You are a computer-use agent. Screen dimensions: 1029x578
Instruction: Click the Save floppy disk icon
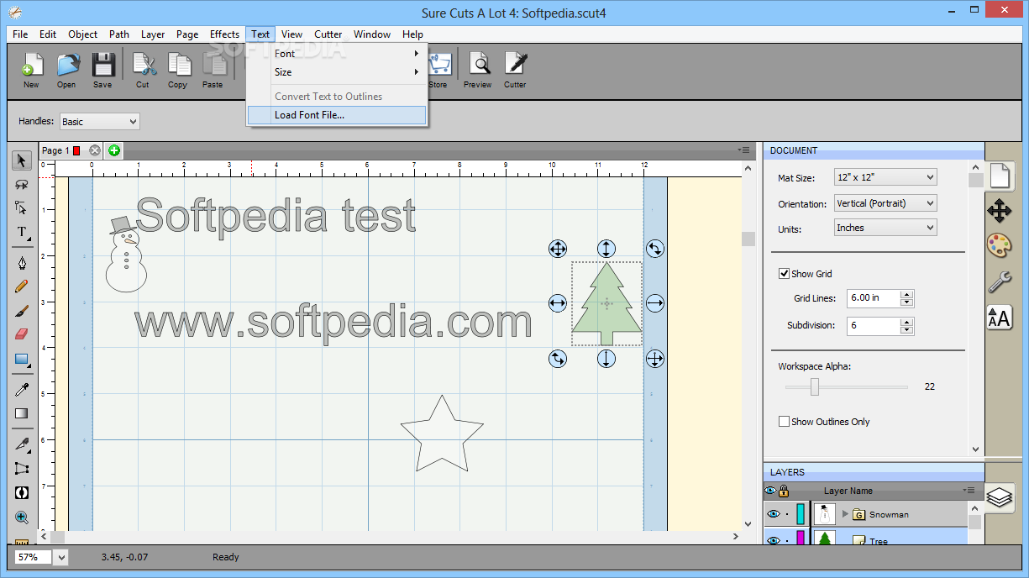(102, 69)
